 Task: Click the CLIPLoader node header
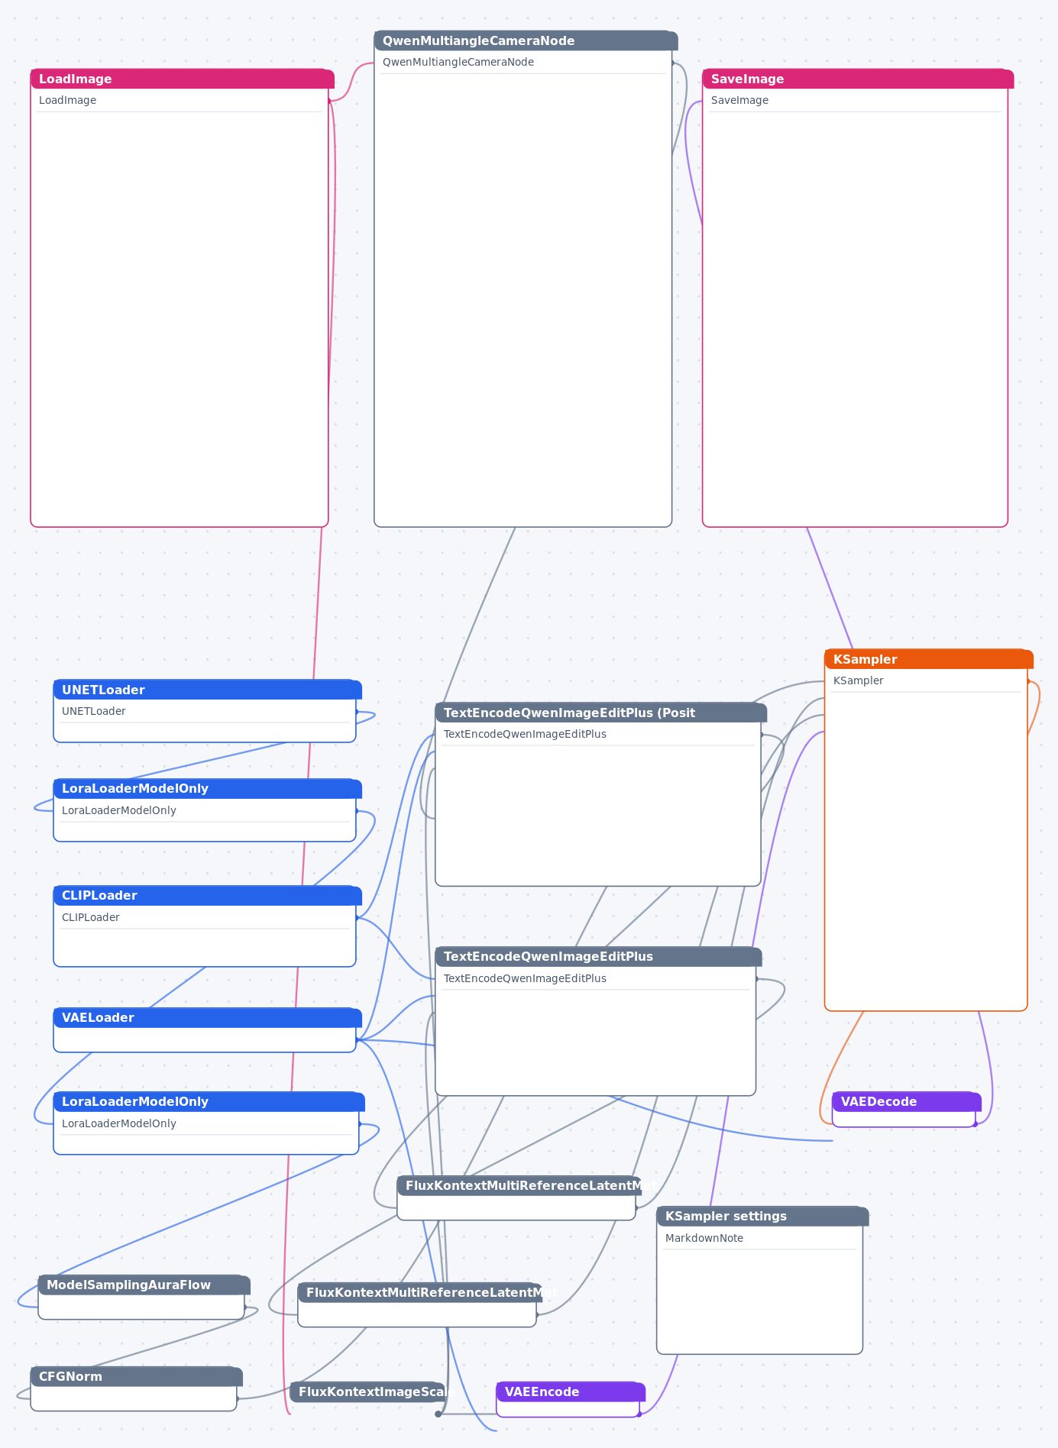tap(207, 896)
